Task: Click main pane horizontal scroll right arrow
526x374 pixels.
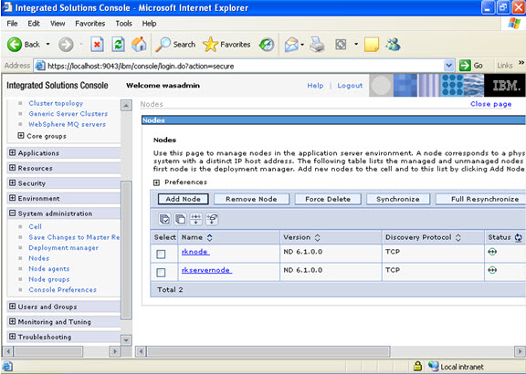Action: 520,351
